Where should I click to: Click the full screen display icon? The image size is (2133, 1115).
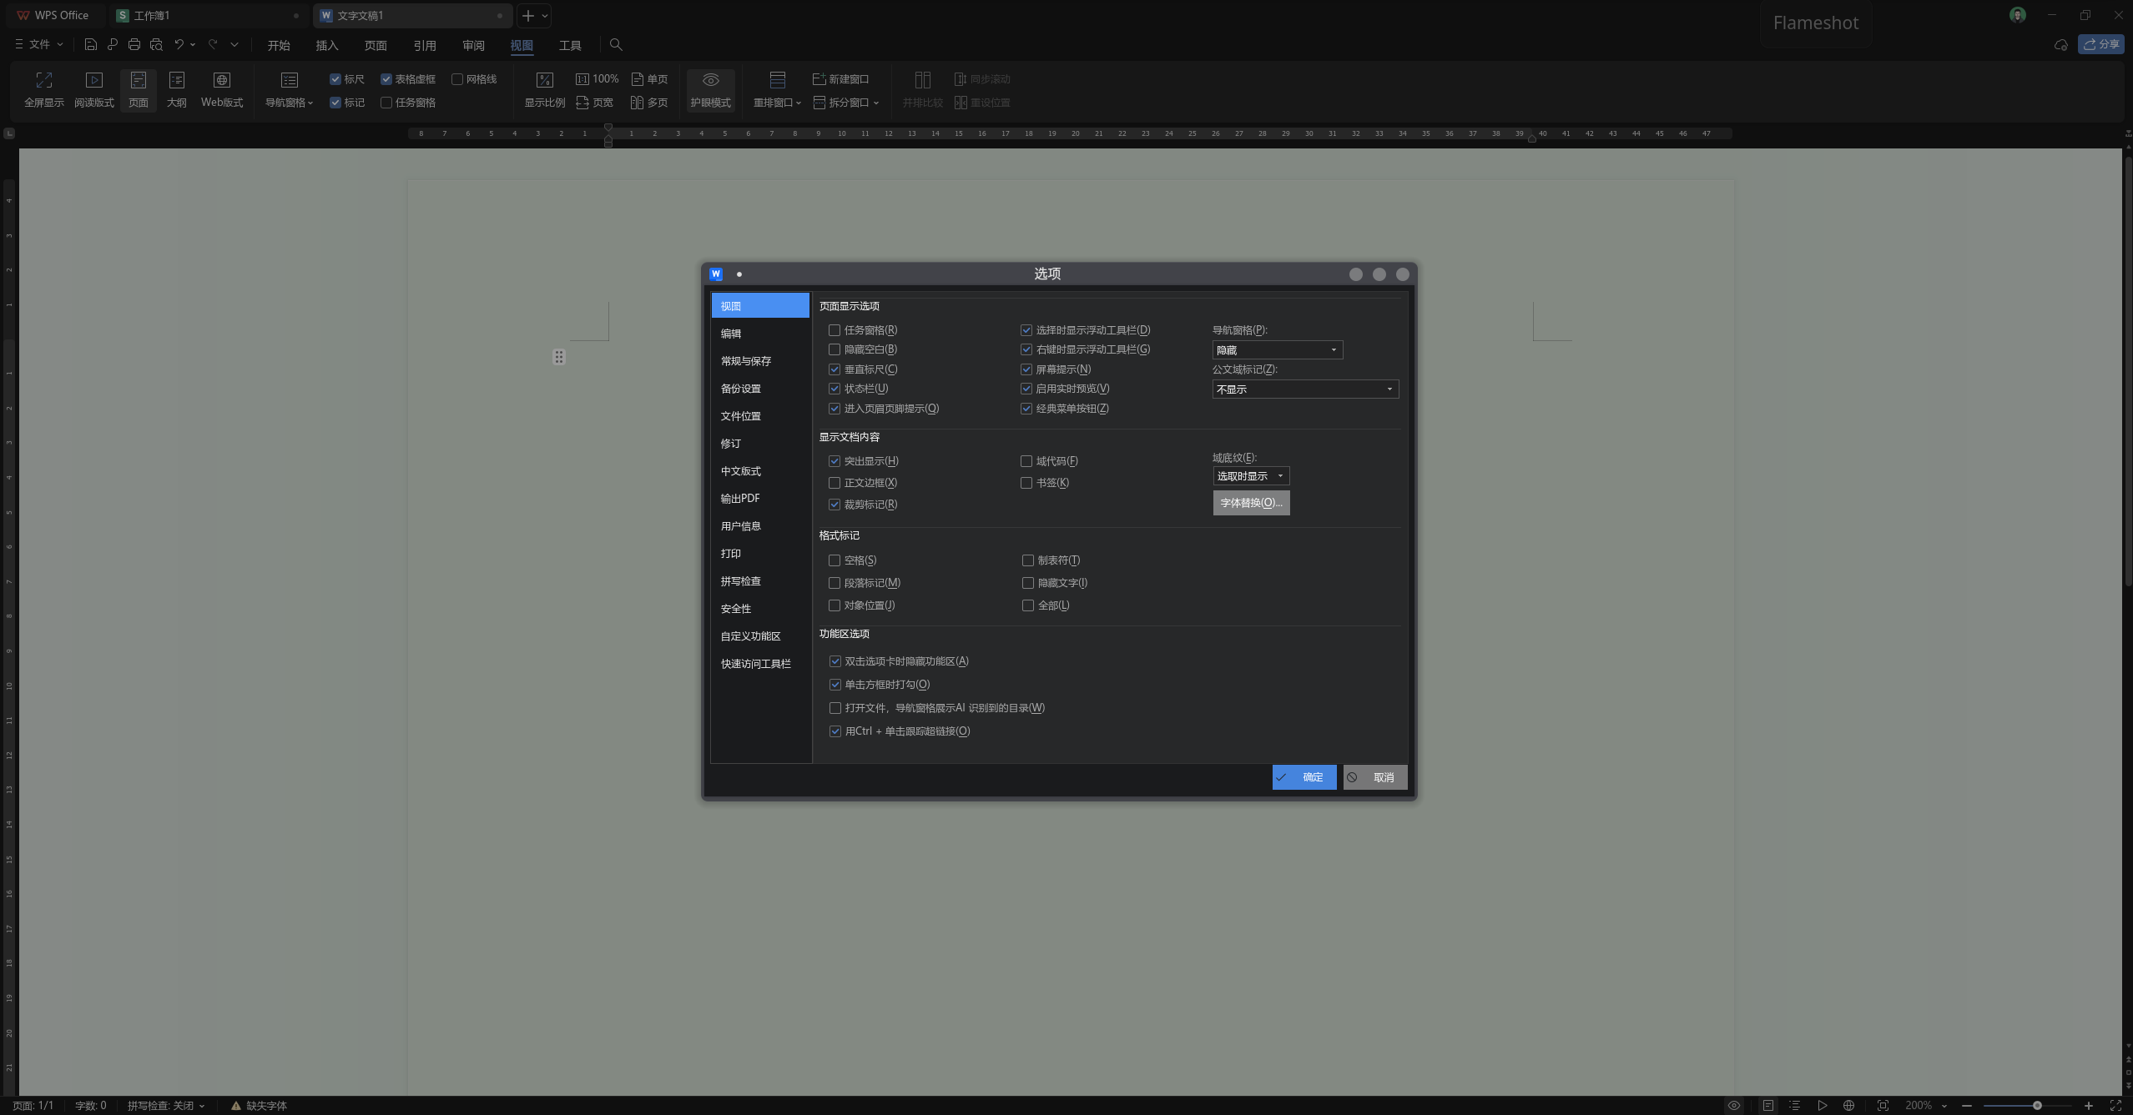44,80
